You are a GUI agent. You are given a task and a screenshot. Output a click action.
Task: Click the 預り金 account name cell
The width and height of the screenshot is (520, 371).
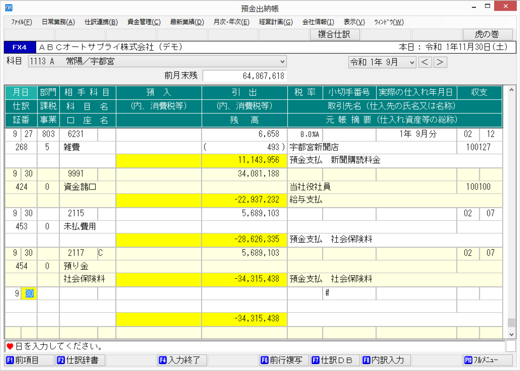87,266
